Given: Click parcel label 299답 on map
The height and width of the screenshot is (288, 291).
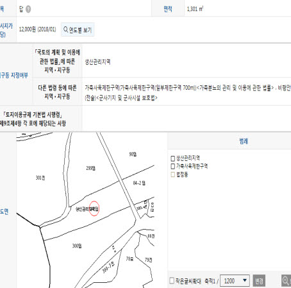Looking at the screenshot, I should coord(91,168).
